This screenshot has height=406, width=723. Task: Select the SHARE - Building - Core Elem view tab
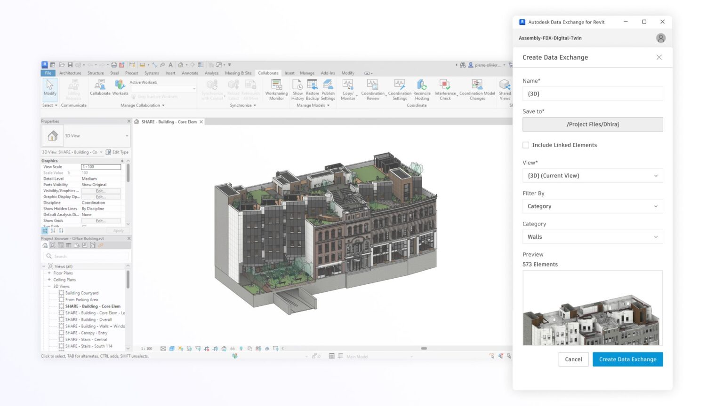coord(169,121)
